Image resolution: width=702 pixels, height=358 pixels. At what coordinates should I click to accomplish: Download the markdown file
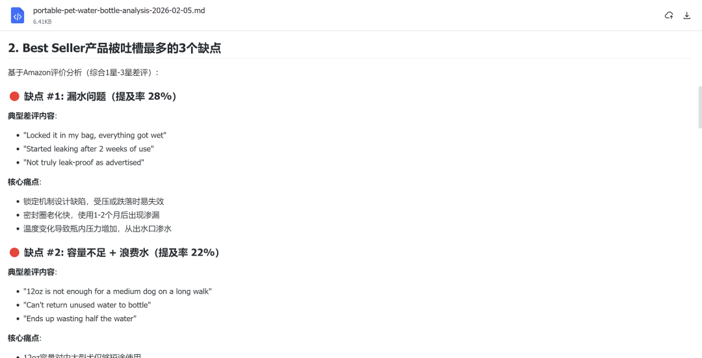pyautogui.click(x=687, y=16)
